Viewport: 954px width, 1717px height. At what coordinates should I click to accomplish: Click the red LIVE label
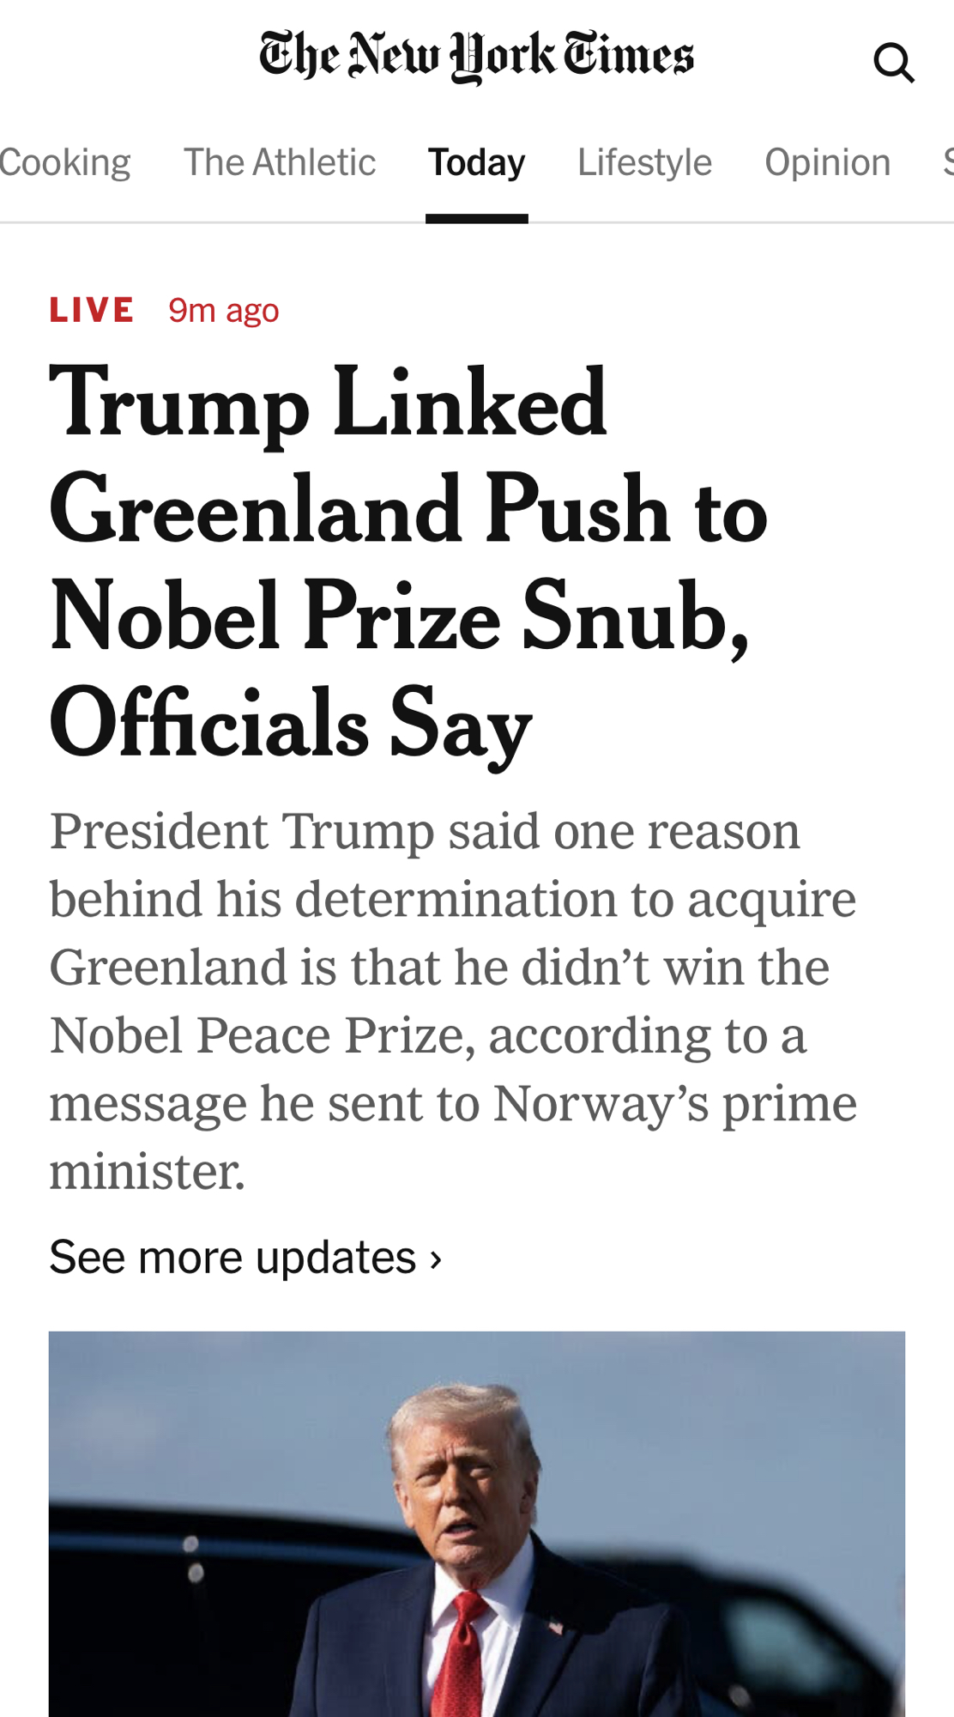92,310
